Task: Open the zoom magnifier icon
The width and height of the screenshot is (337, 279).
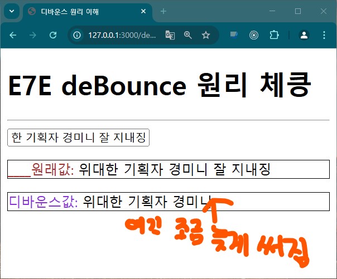Action: point(187,35)
